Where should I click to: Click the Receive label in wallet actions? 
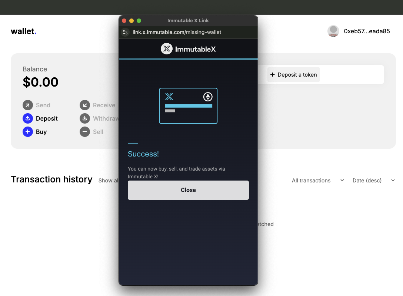click(x=104, y=105)
